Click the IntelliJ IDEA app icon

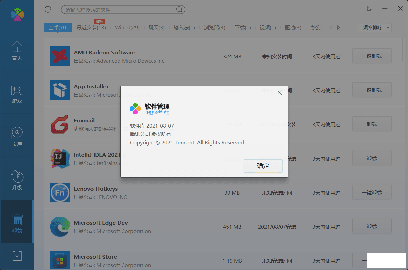60,159
